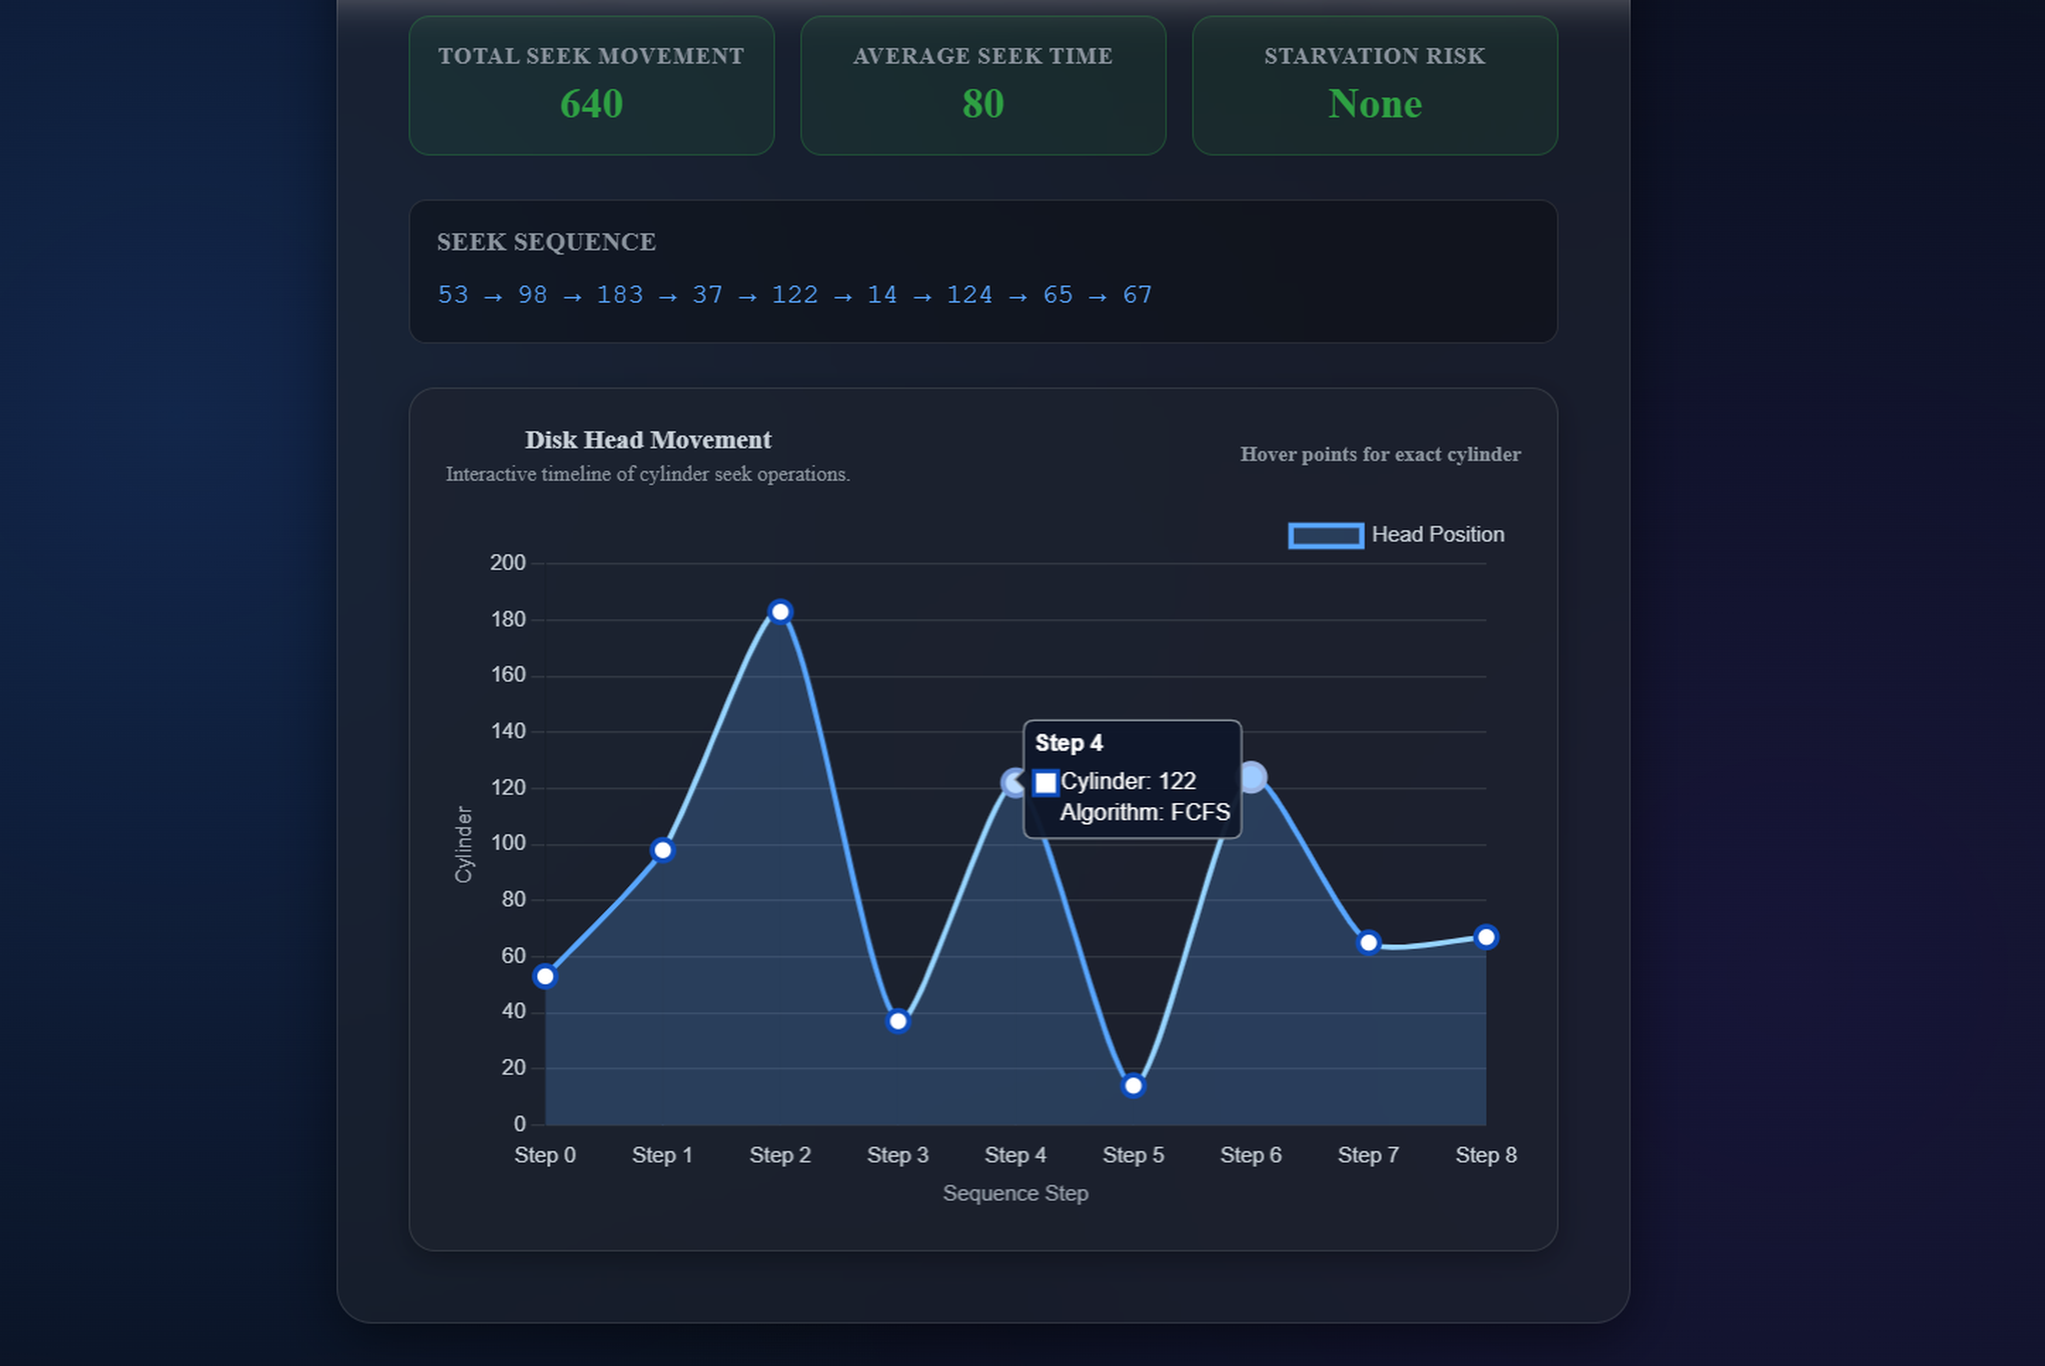Click the Step 2 x-axis label

click(780, 1154)
